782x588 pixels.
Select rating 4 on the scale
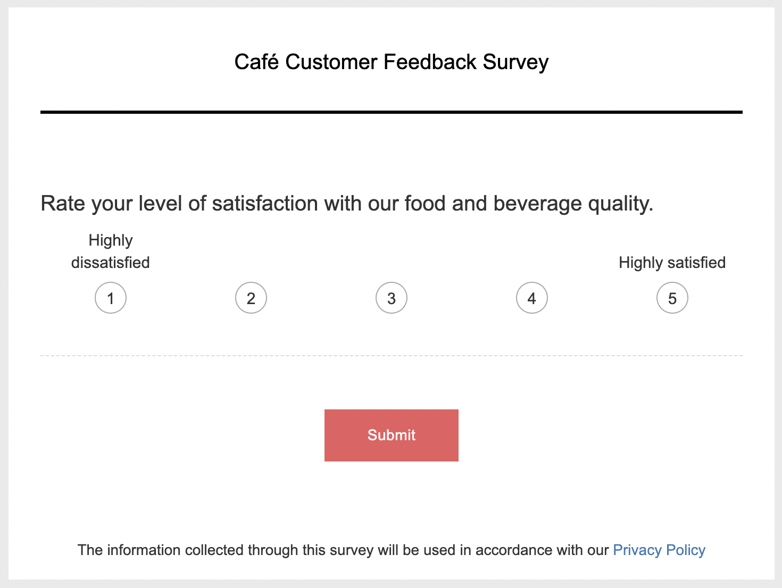tap(532, 298)
